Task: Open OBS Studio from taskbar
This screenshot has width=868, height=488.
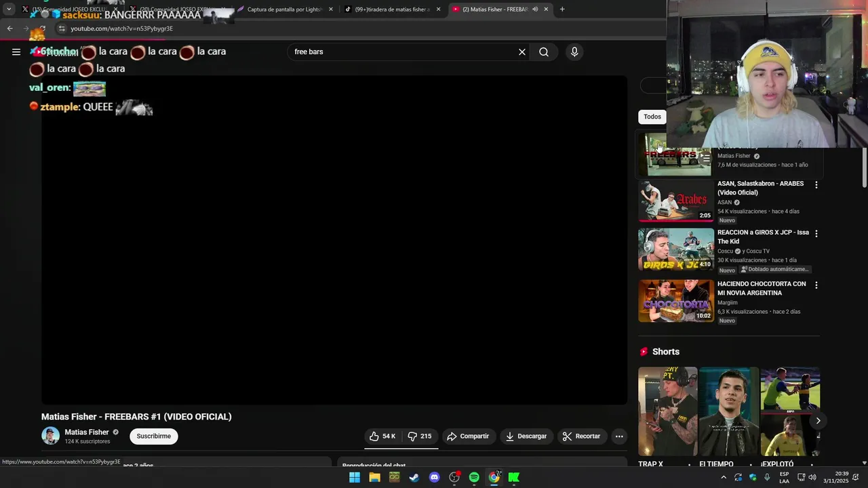Action: coord(454,478)
